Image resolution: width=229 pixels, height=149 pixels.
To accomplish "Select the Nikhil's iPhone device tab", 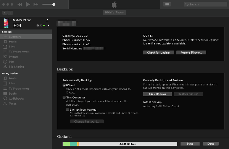I will 114,13.
